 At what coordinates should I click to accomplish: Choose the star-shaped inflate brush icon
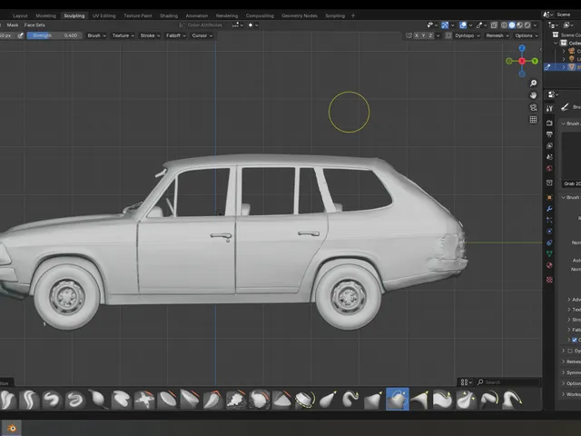[x=144, y=400]
